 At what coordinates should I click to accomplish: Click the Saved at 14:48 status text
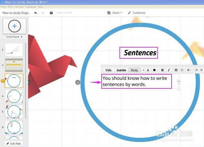64,13
